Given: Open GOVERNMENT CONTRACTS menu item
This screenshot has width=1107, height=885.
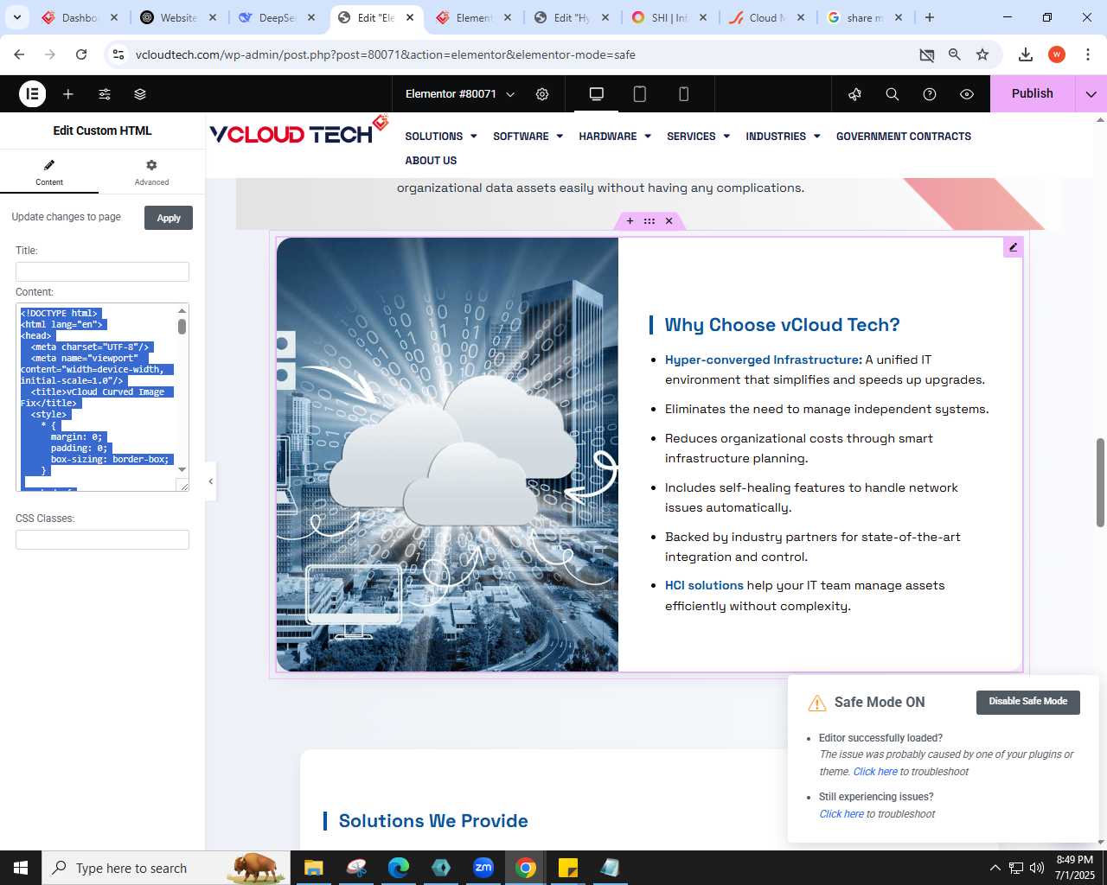Looking at the screenshot, I should pos(904,137).
